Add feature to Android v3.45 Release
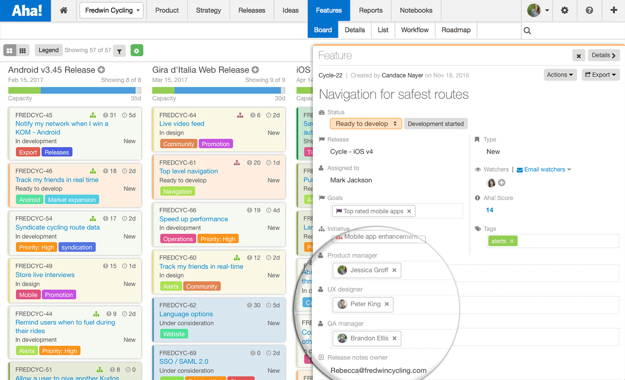This screenshot has height=380, width=625. (x=101, y=70)
